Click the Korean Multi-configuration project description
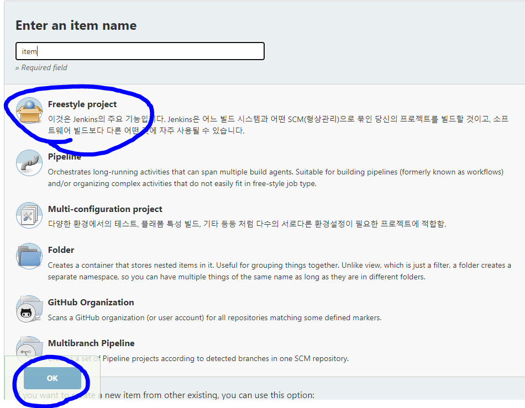 click(247, 224)
